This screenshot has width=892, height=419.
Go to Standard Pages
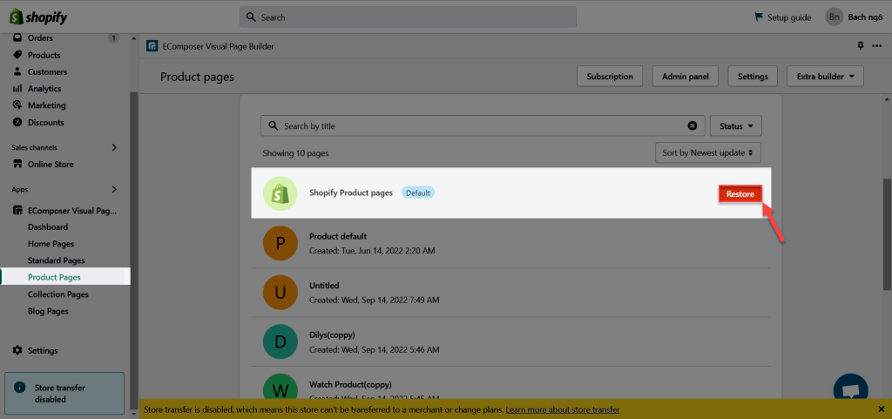57,260
